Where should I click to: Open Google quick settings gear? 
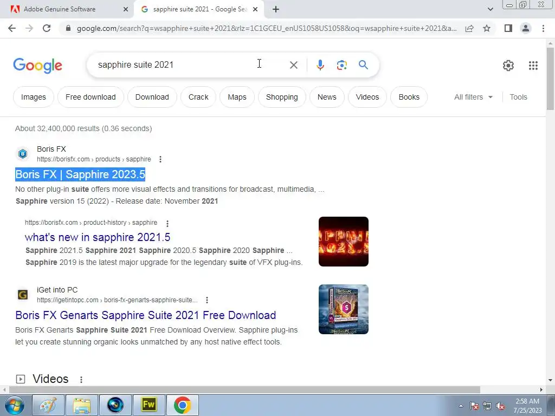(x=508, y=66)
